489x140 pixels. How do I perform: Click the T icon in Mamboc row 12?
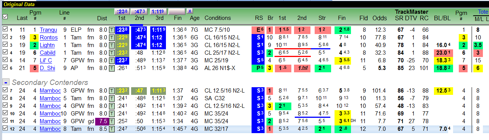point(112,129)
